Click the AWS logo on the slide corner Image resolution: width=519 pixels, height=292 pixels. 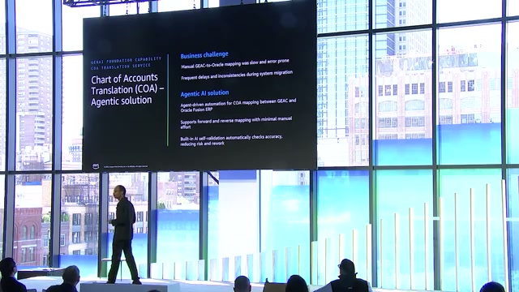click(96, 166)
